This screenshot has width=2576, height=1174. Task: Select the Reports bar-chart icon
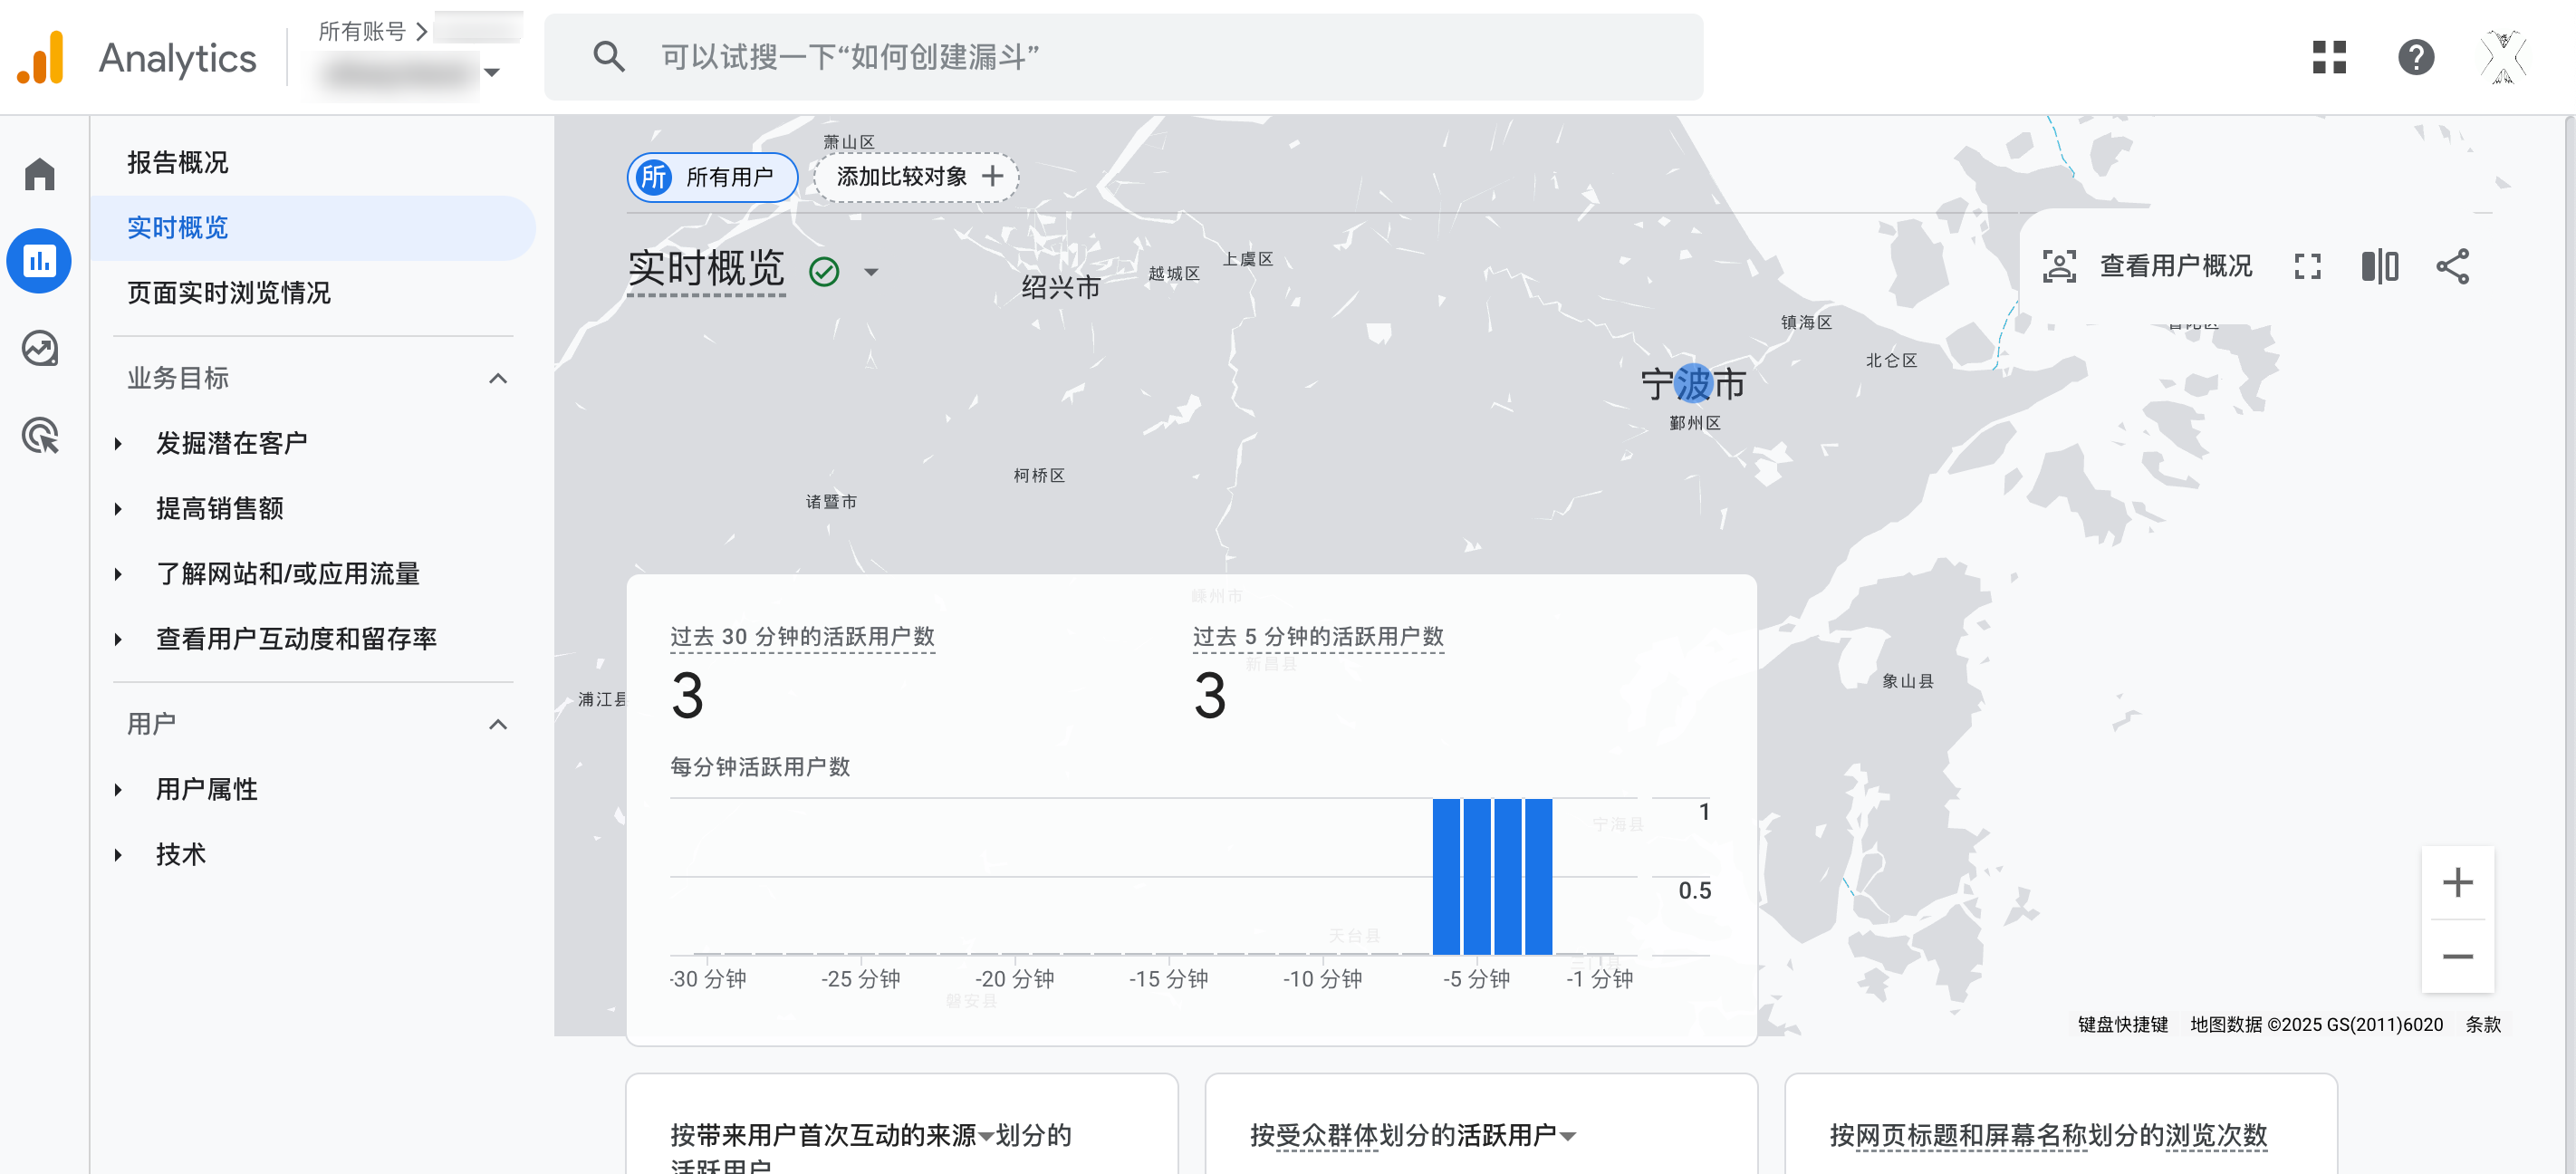click(40, 261)
